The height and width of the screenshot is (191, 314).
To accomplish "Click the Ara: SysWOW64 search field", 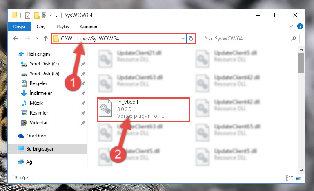I will [x=246, y=38].
